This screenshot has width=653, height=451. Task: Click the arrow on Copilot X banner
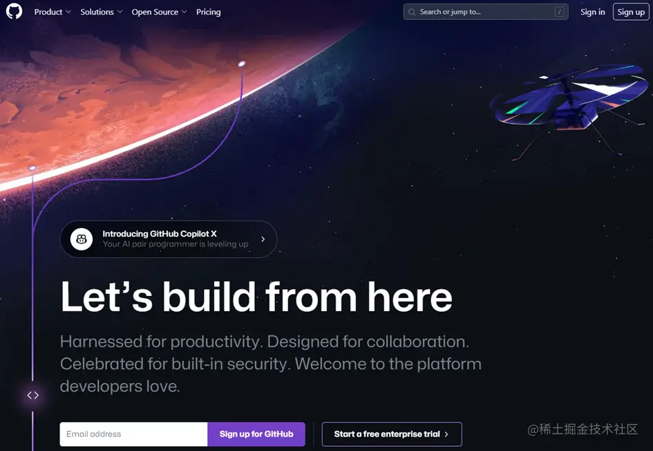263,239
